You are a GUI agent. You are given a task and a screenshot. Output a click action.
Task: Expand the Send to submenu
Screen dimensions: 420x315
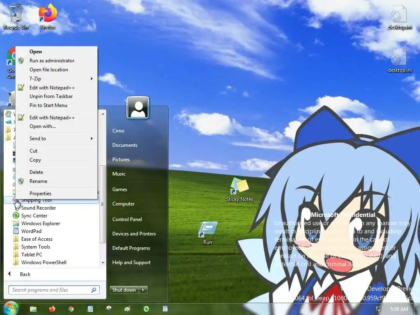click(x=56, y=139)
